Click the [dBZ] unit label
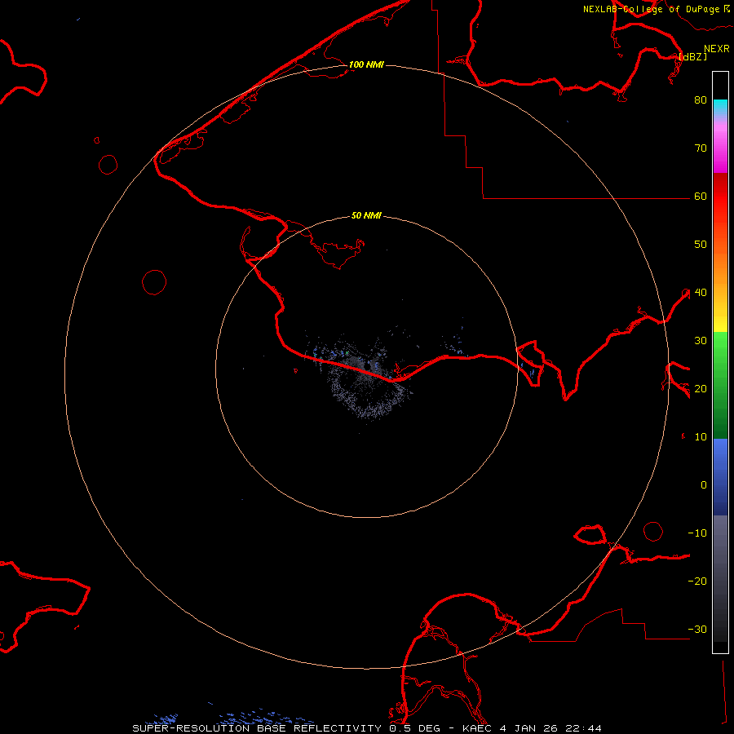Viewport: 734px width, 734px height. [x=692, y=57]
